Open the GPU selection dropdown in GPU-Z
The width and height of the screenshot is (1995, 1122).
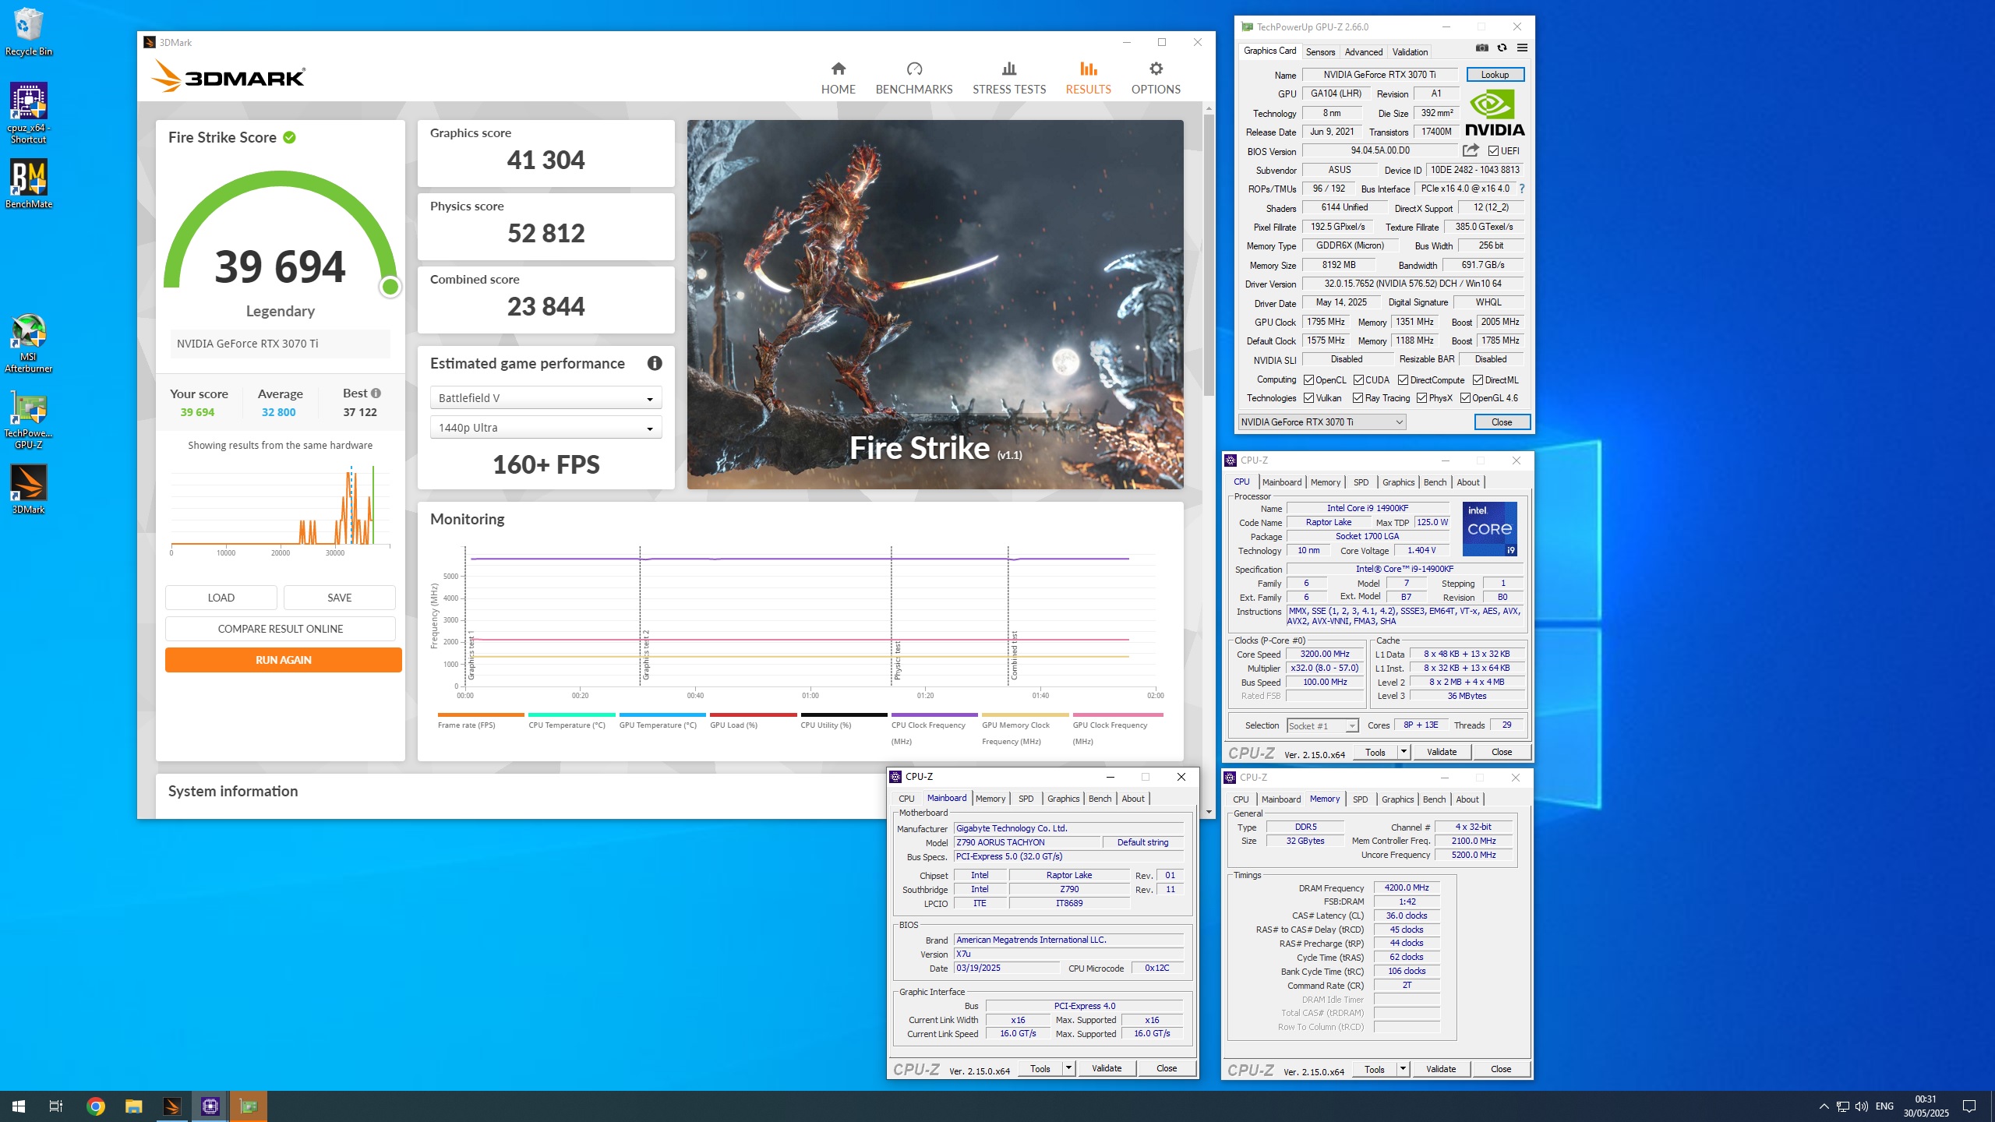[x=1322, y=422]
